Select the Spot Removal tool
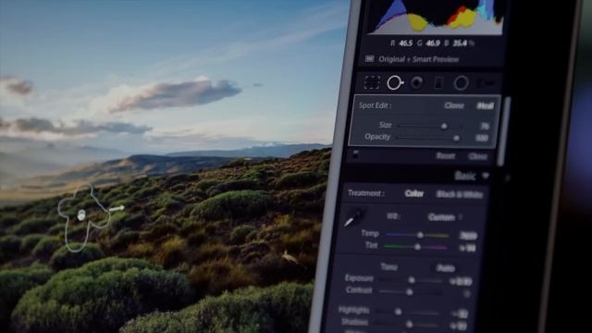Viewport: 592px width, 333px height. point(395,82)
